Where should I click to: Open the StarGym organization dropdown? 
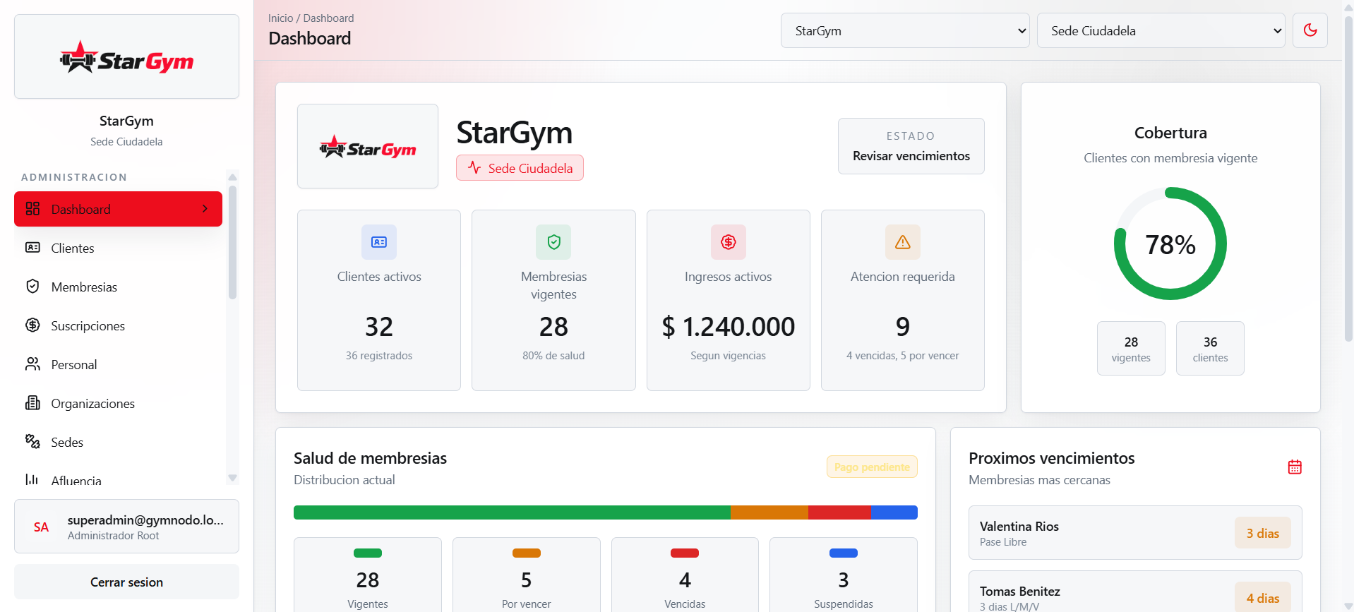coord(905,30)
